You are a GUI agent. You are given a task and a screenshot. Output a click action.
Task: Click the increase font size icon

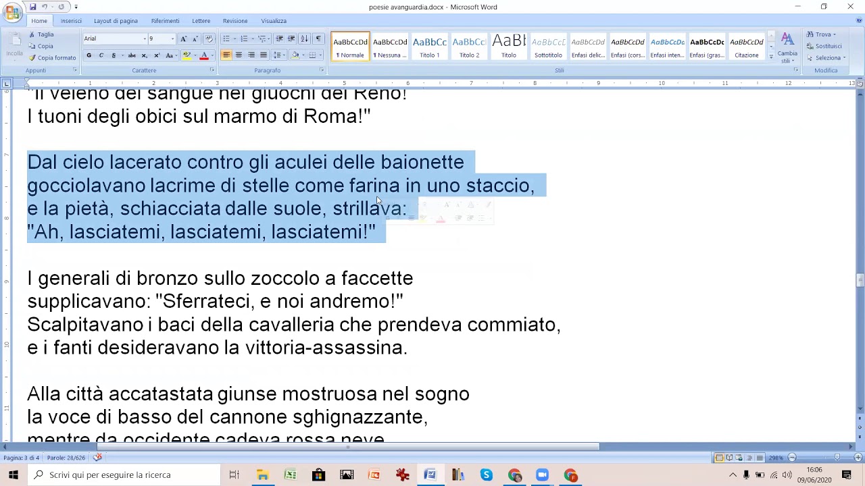[x=183, y=38]
